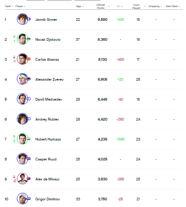This screenshot has width=186, height=207.
Task: Sort by Dropping column header
Action: click(x=155, y=6)
